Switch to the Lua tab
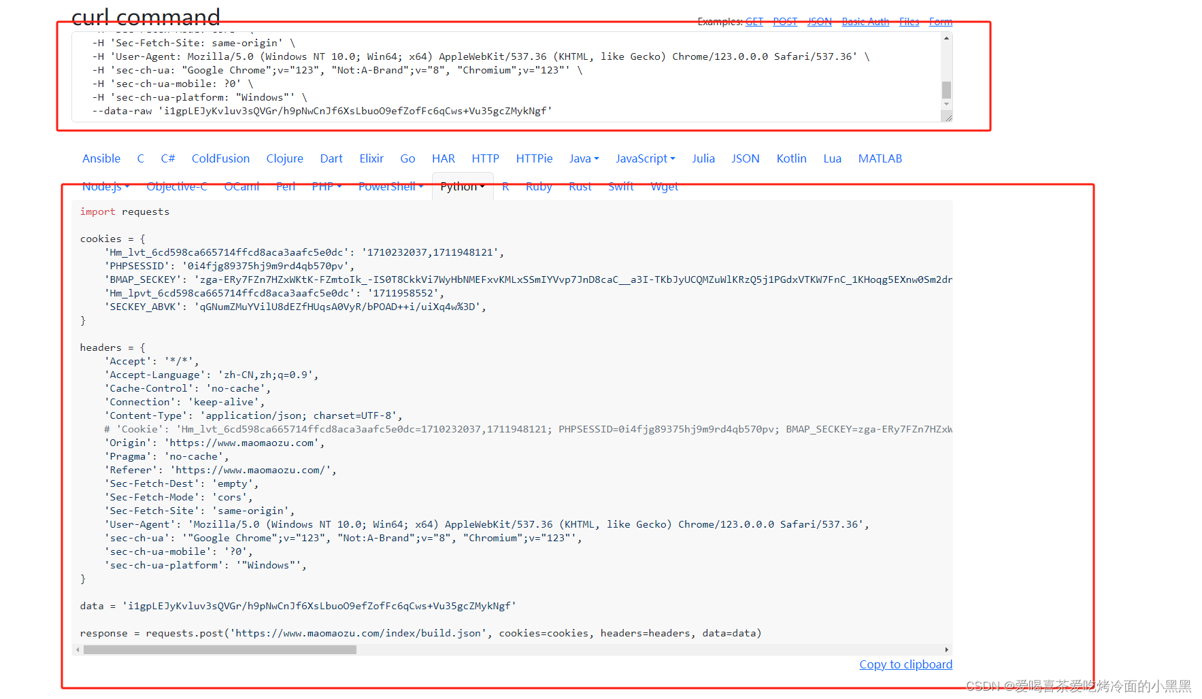Viewport: 1202px width, 699px height. [x=833, y=158]
